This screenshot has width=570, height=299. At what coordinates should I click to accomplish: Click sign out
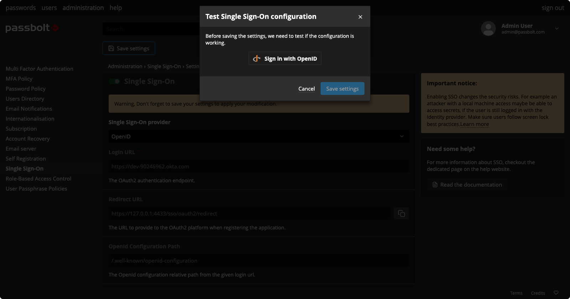(x=553, y=7)
